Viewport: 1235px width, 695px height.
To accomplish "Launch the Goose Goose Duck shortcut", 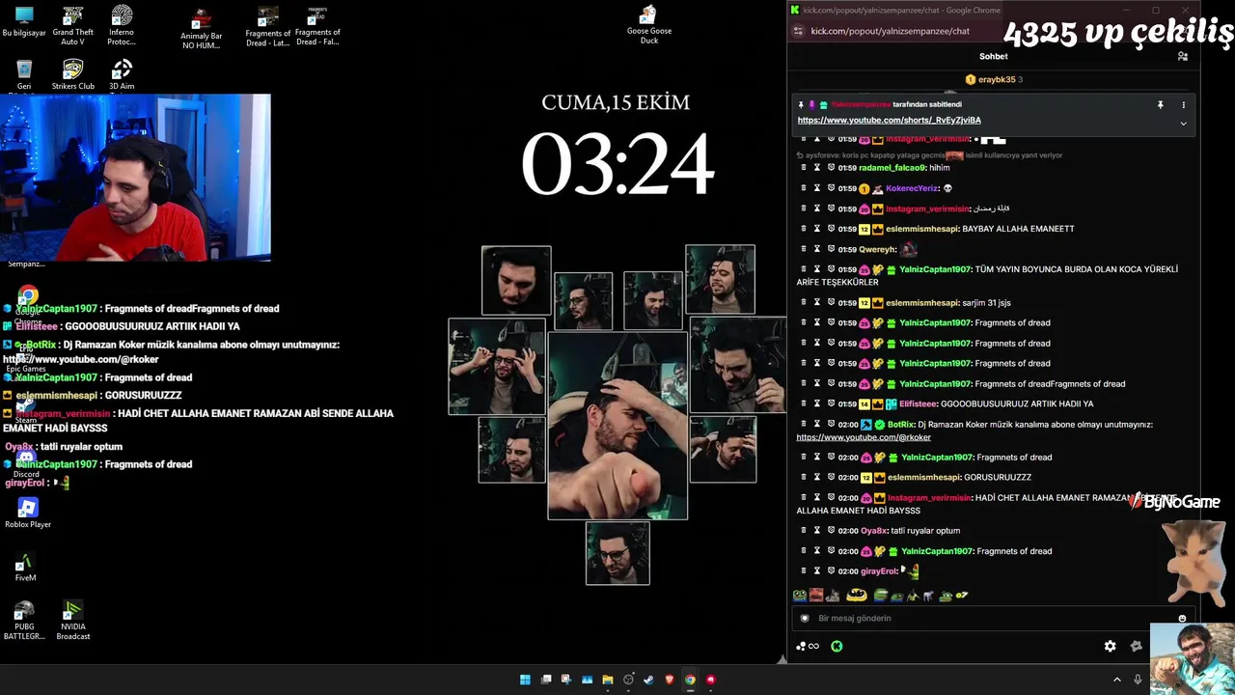I will (648, 24).
